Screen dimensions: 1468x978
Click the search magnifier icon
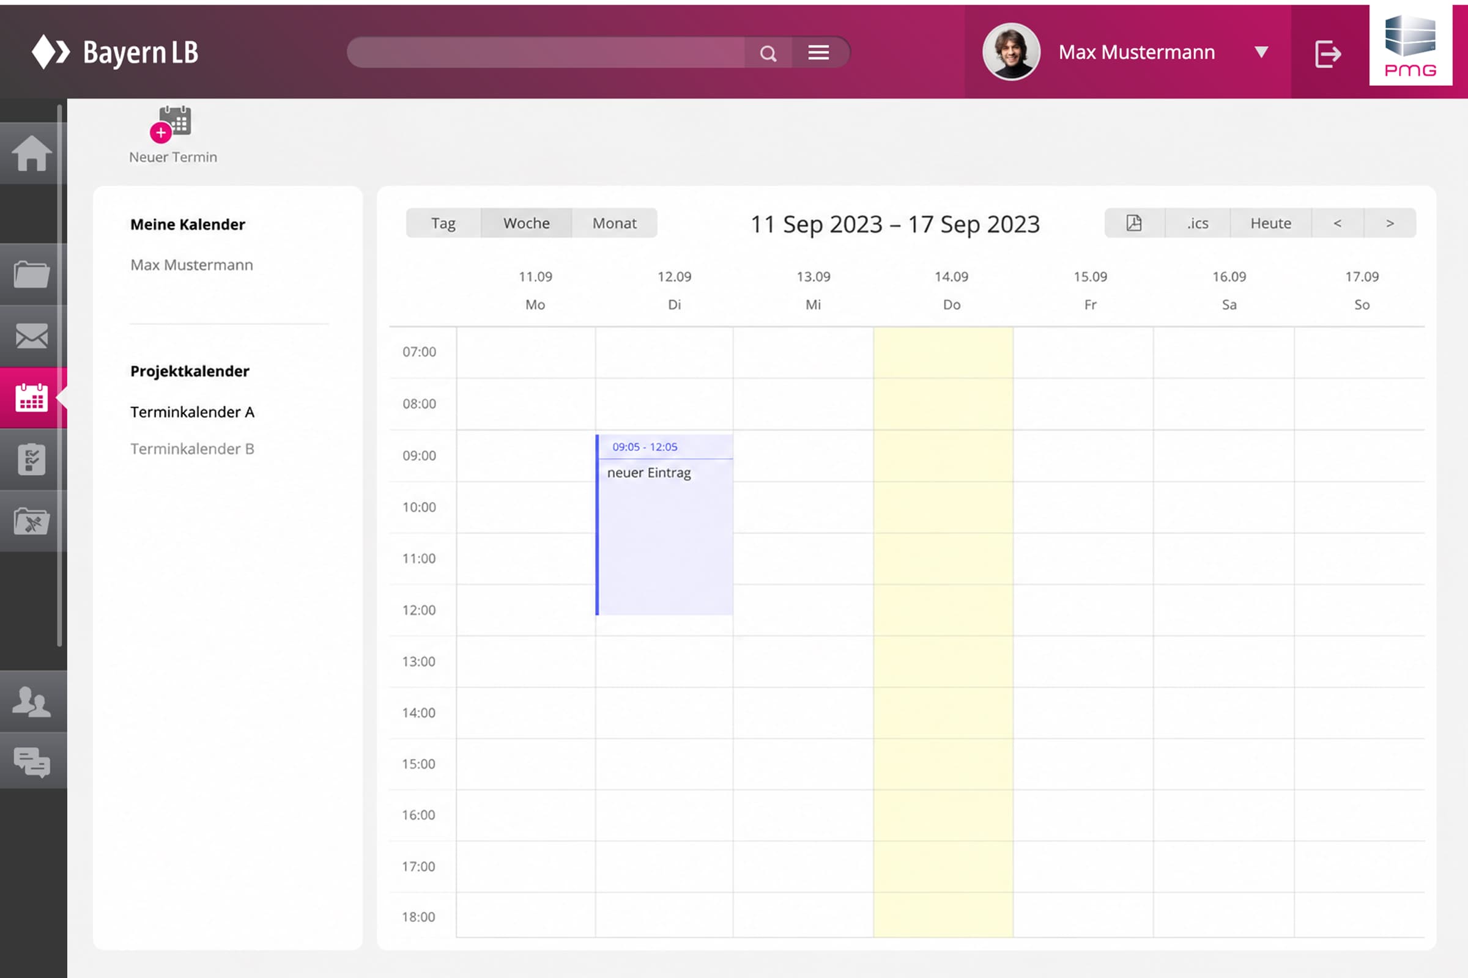pos(768,53)
